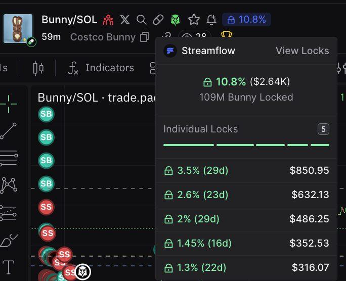
Task: Click the 59m token age label
Action: point(51,37)
